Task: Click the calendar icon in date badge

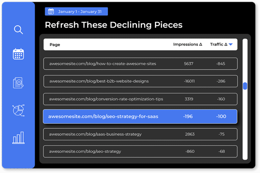Action: (51, 11)
